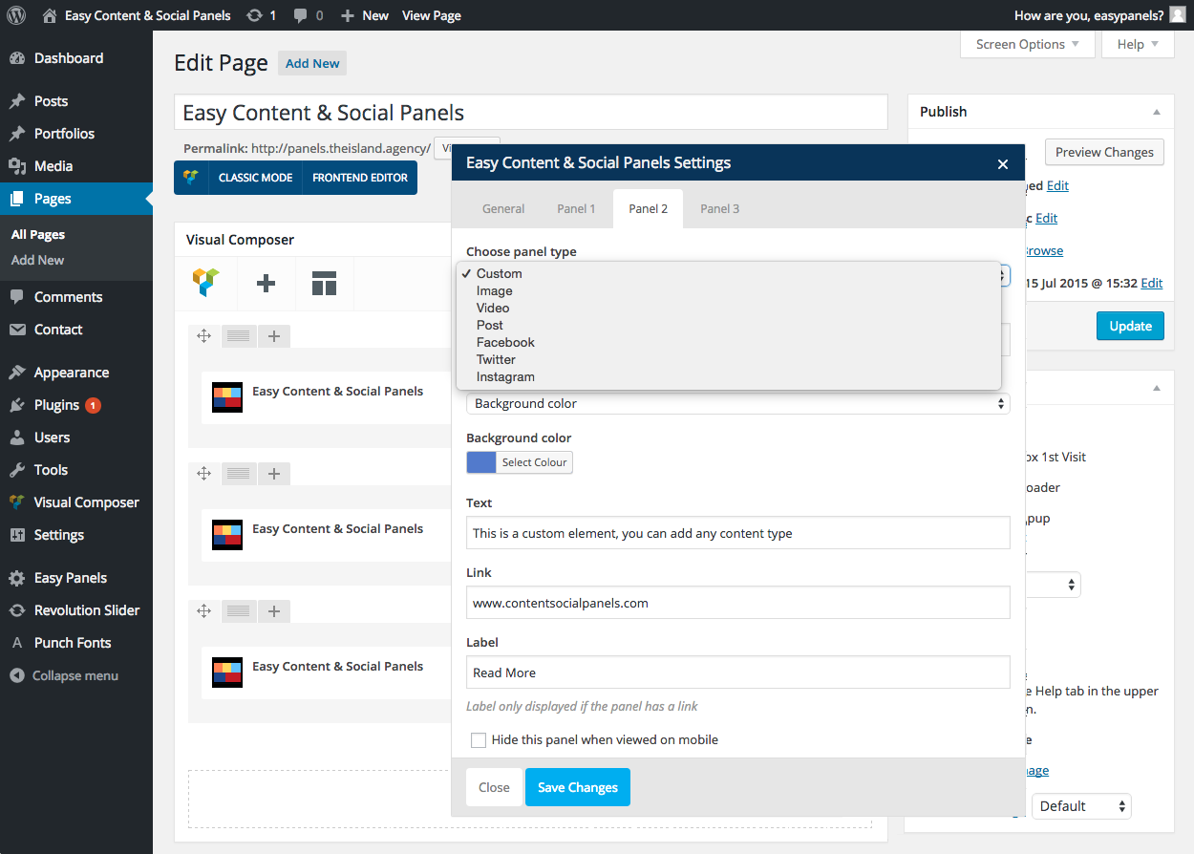The image size is (1194, 854).
Task: Open the Frontend Editor
Action: coord(360,178)
